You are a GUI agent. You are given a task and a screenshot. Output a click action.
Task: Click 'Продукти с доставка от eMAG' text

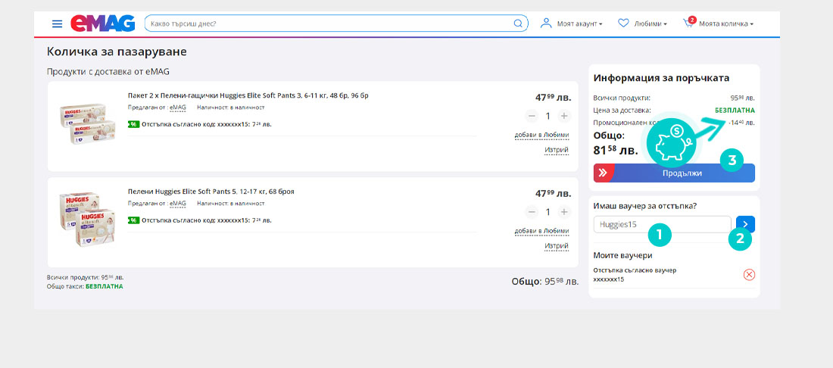tap(108, 71)
